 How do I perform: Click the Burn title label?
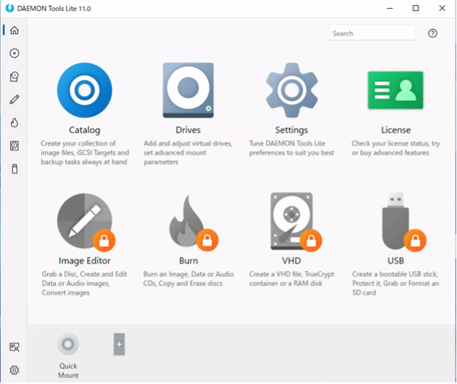(188, 261)
